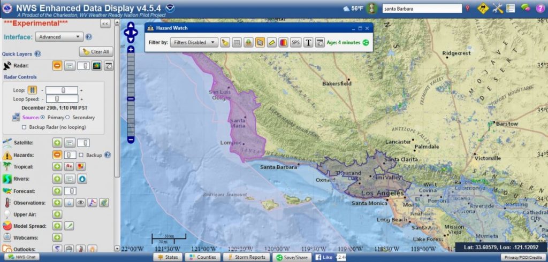Click the Hazard Watch color gradient icon
The height and width of the screenshot is (262, 548).
click(x=284, y=43)
